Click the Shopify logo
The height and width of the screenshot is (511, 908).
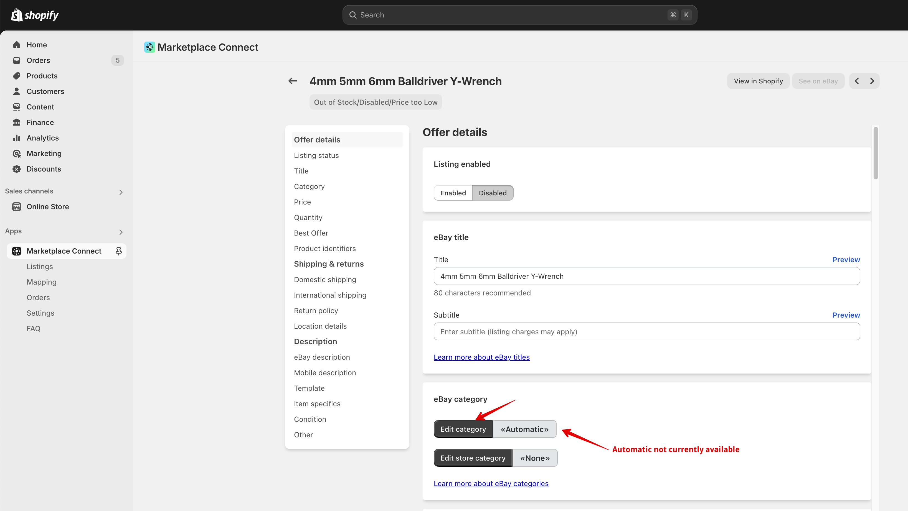click(35, 15)
